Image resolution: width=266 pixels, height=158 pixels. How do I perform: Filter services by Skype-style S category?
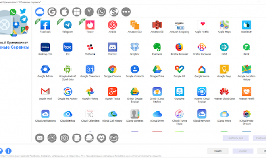pos(114,12)
